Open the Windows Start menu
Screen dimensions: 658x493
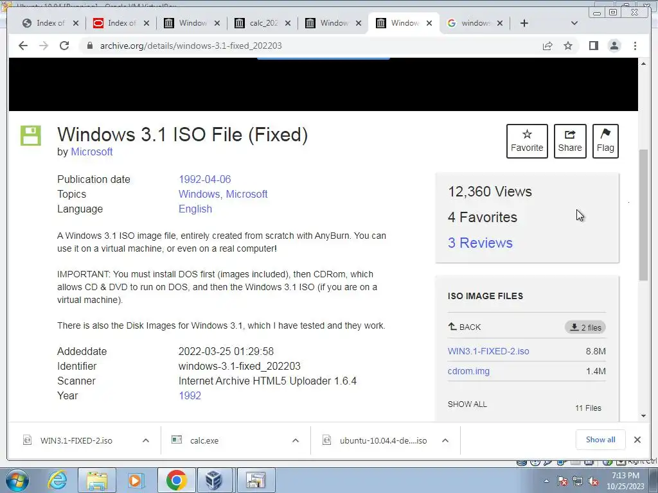coord(17,480)
